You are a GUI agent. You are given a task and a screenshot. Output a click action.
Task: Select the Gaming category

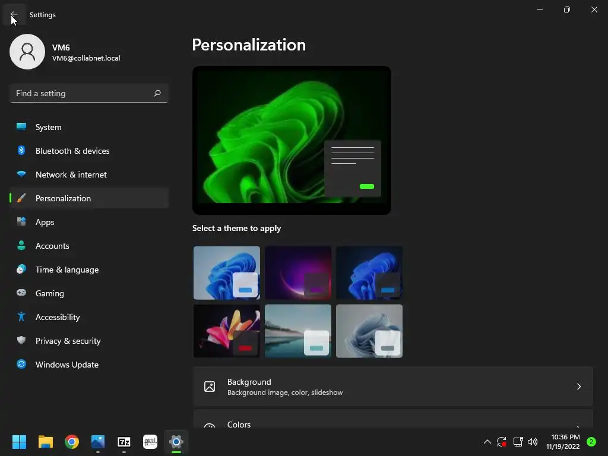coord(89,293)
